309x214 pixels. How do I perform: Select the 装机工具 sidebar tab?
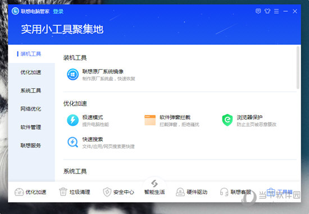tap(31, 54)
